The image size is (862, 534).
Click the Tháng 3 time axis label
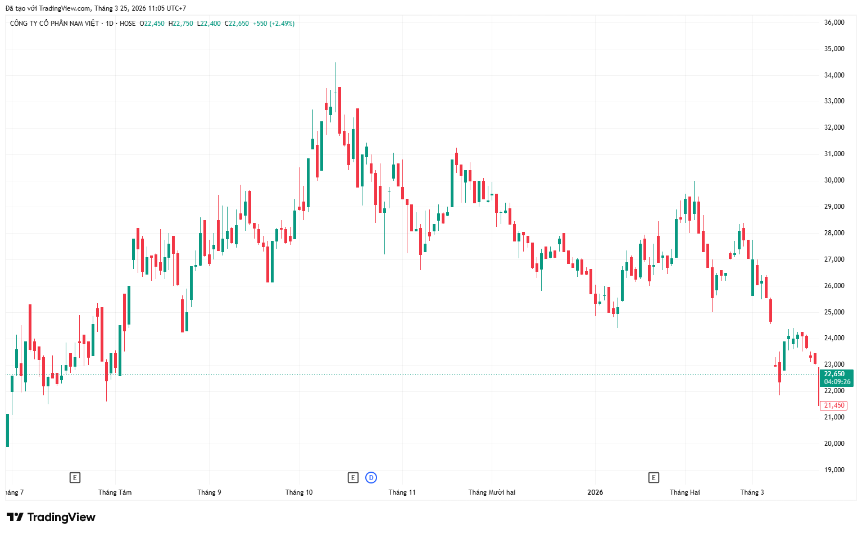pos(752,492)
